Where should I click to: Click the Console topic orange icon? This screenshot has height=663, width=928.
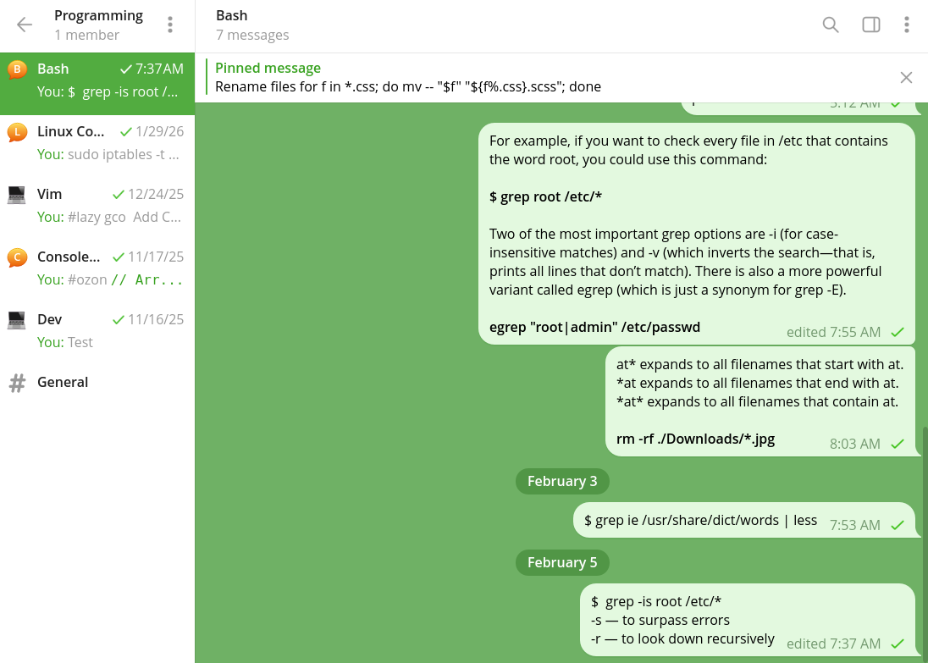pyautogui.click(x=16, y=257)
